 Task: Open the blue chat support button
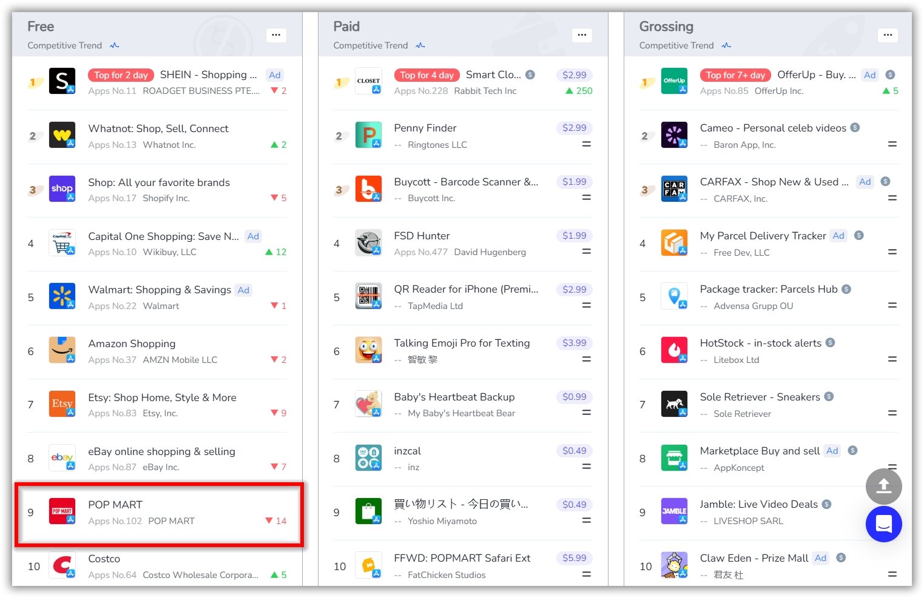[883, 524]
